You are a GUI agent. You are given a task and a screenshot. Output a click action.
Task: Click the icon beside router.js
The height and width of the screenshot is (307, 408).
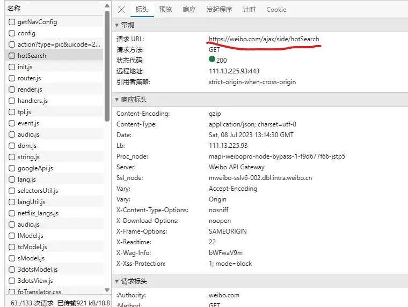click(12, 78)
